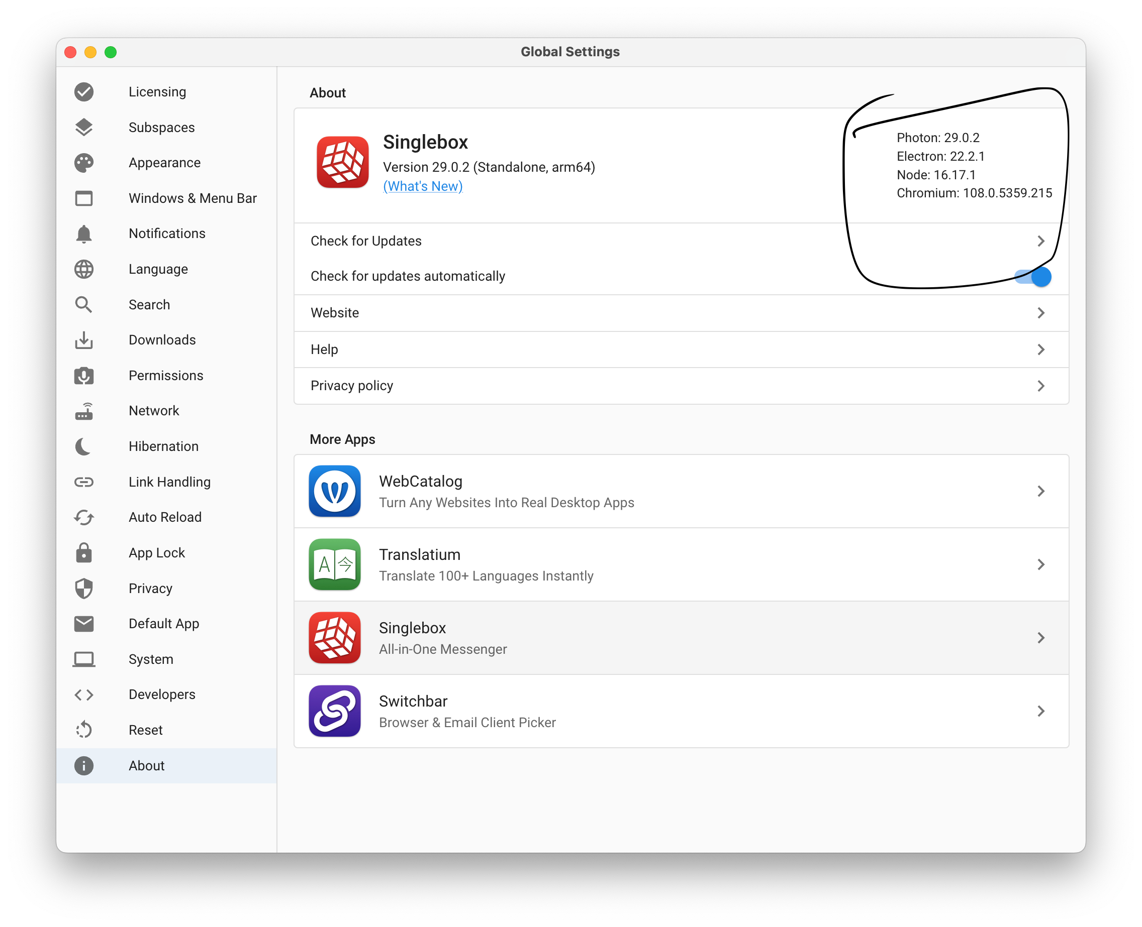Image resolution: width=1142 pixels, height=927 pixels.
Task: Click the Notifications bell icon
Action: point(84,234)
